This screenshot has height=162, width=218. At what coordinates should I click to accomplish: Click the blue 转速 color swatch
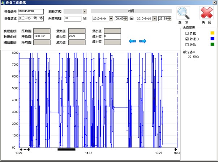click(212, 39)
